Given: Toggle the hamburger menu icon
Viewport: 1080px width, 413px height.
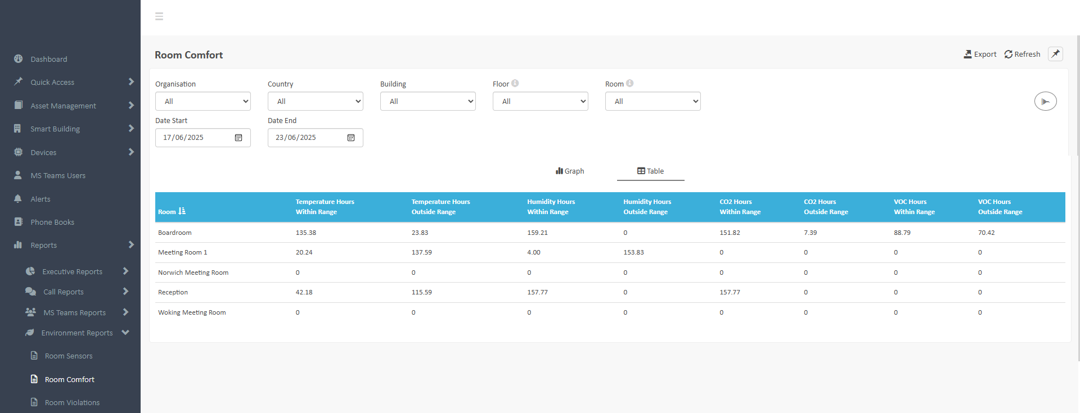Looking at the screenshot, I should pyautogui.click(x=159, y=16).
